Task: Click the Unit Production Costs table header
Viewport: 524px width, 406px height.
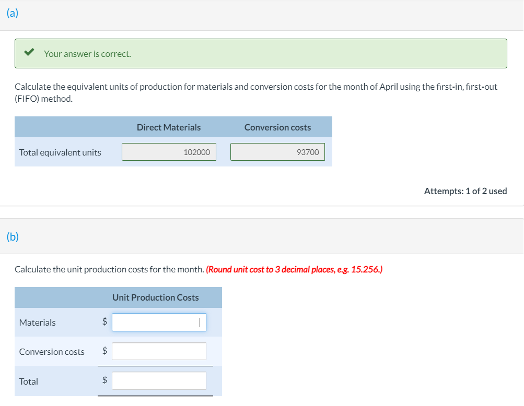Action: 155,297
